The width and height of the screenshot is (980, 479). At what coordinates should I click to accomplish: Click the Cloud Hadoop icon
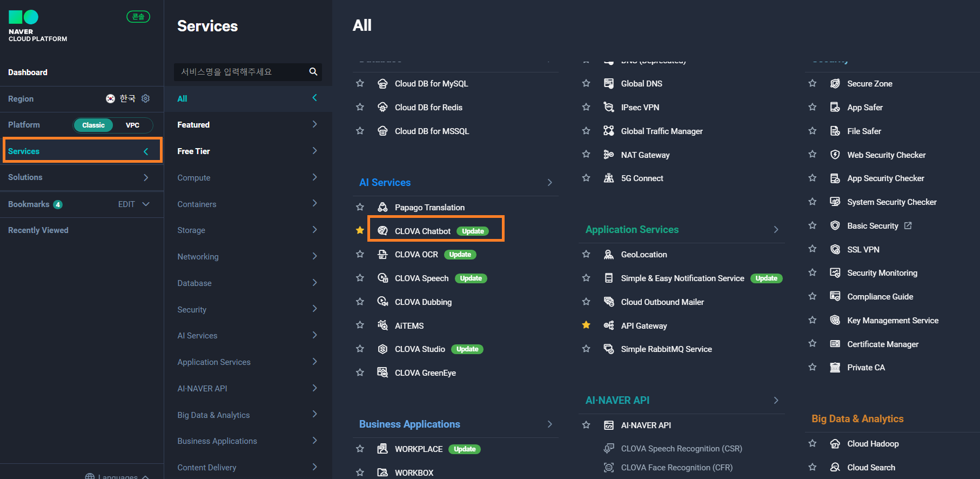[x=835, y=444]
